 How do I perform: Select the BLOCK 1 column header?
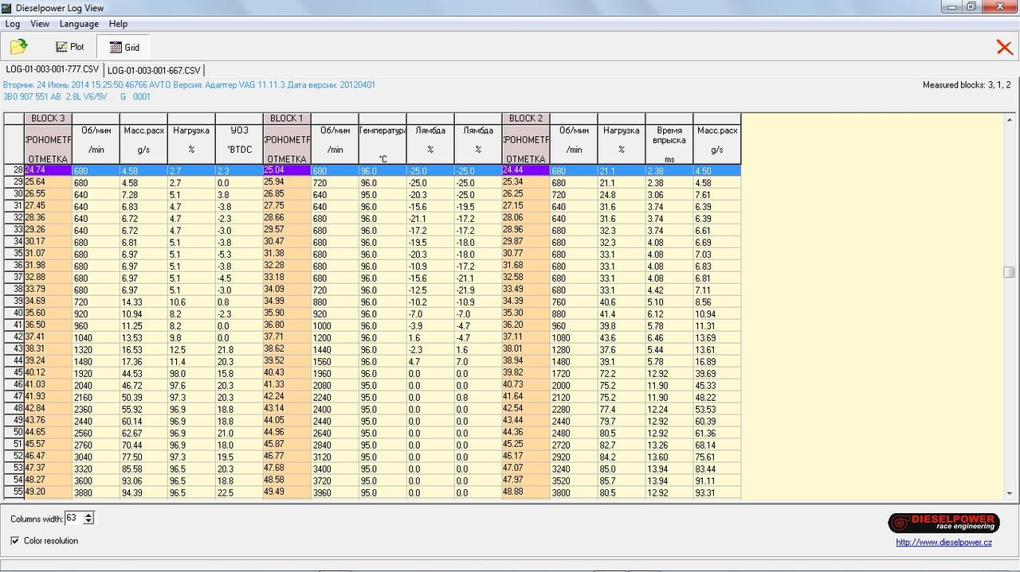click(287, 119)
